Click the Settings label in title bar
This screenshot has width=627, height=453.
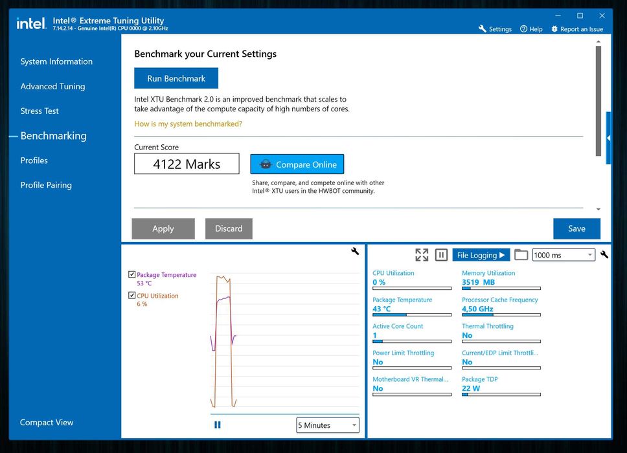[x=500, y=29]
